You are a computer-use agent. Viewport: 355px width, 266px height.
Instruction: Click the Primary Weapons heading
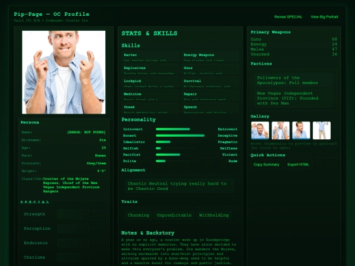[x=271, y=32]
